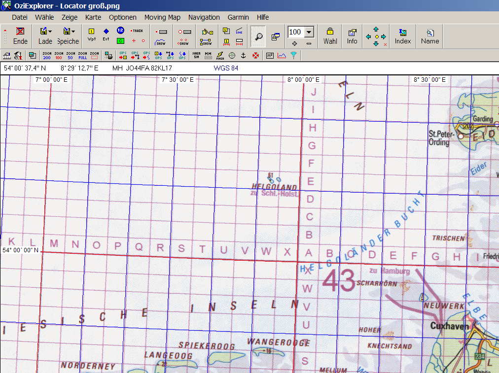Viewport: 499px width, 373px height.
Task: Toggle the zoom magnifier window button
Action: pyautogui.click(x=258, y=36)
